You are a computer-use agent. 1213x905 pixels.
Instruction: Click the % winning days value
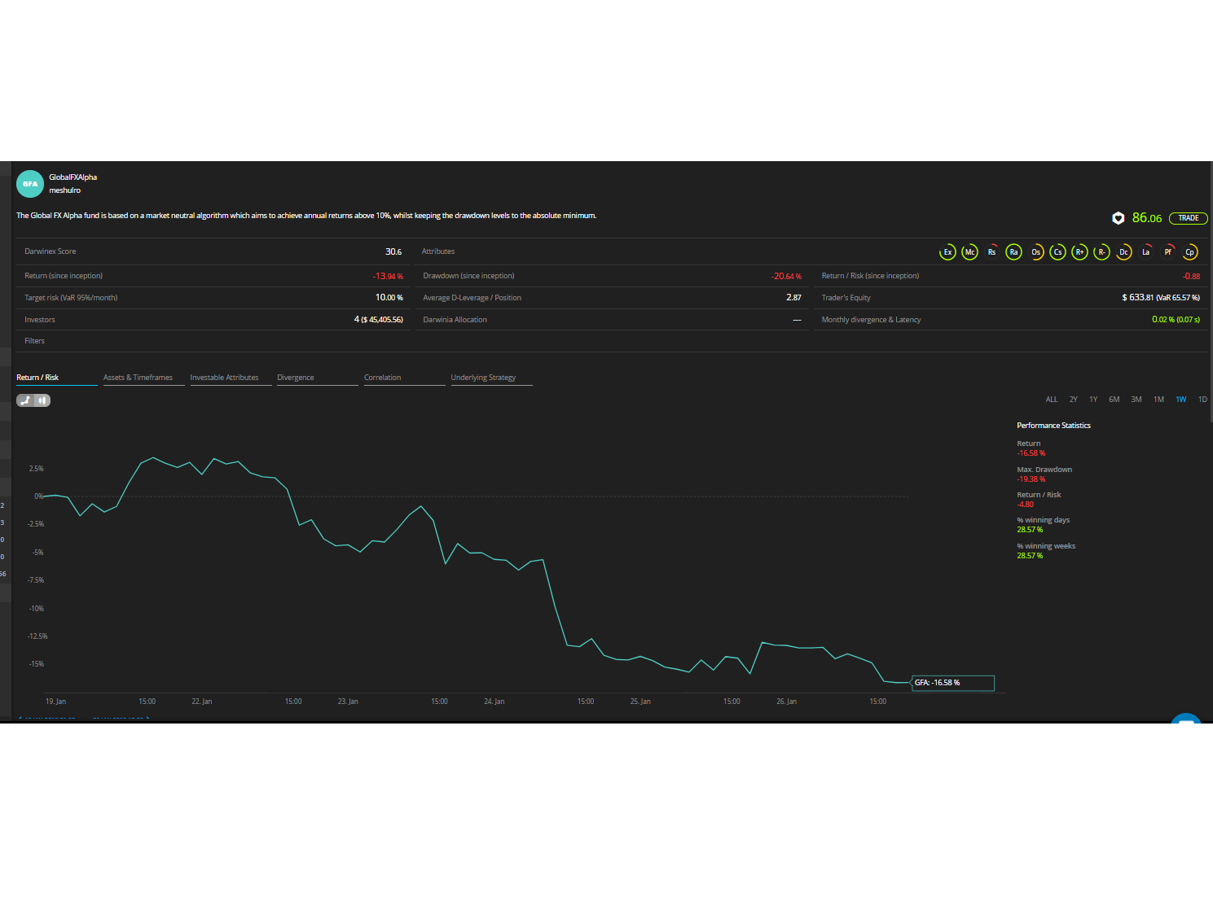coord(1030,530)
